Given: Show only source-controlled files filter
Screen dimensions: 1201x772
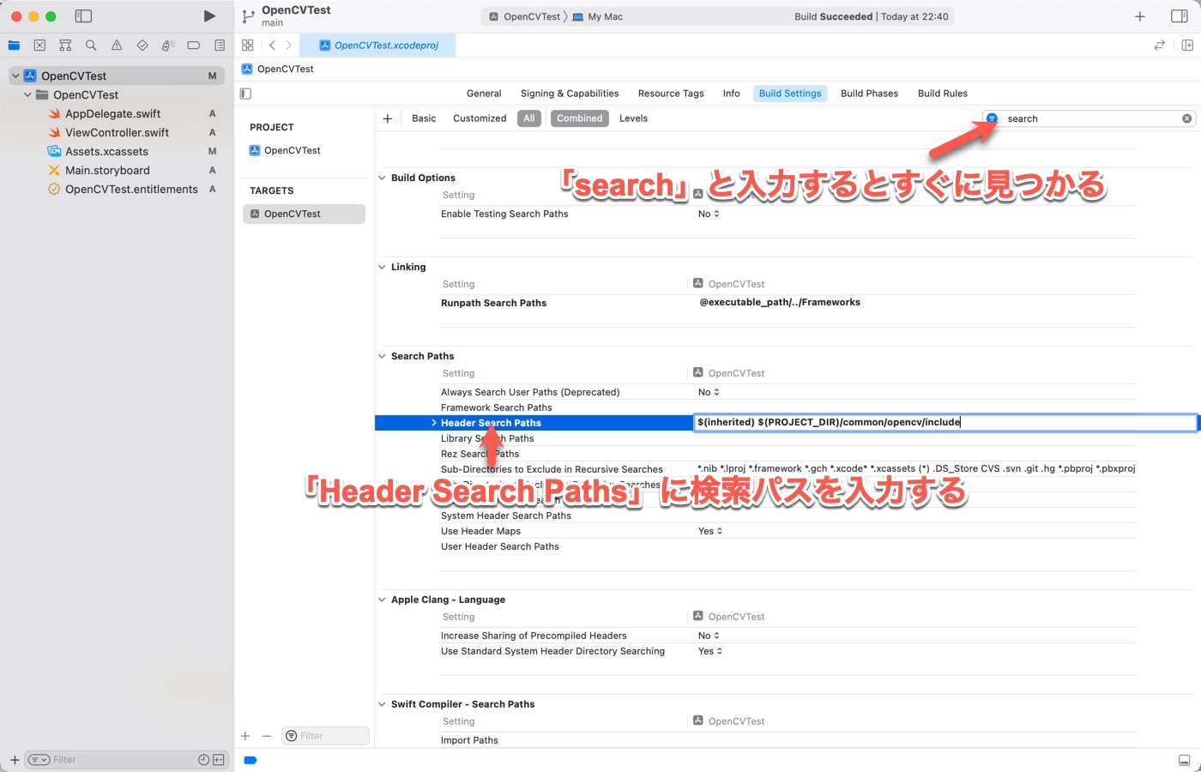Looking at the screenshot, I should pos(219,760).
